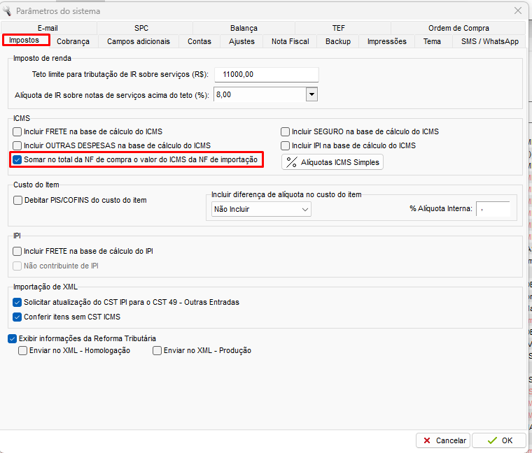Click the wrench icon in title bar
Screen dimensions: 532x453
tap(8, 10)
